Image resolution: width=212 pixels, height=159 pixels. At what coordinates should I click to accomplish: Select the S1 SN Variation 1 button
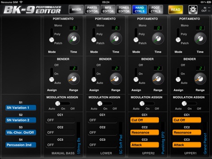point(21,108)
